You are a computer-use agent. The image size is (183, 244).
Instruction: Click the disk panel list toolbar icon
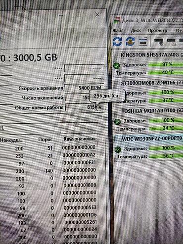143,42
